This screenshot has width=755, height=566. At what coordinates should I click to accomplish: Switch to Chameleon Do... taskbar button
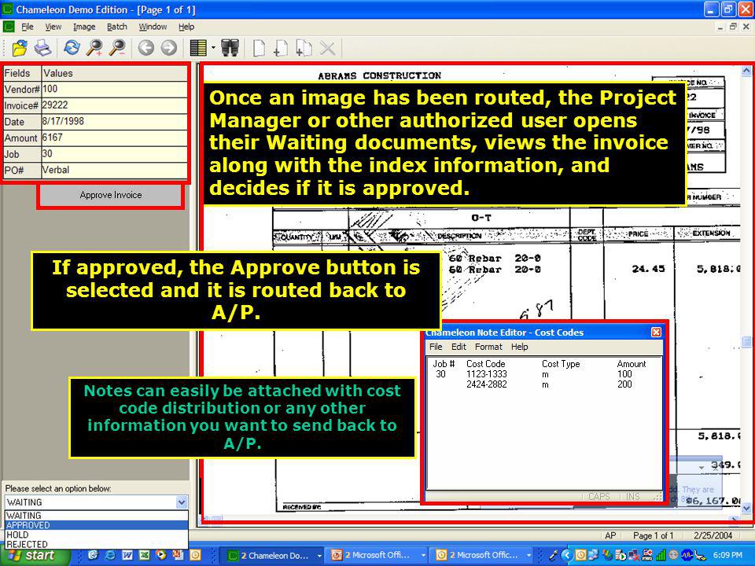[x=274, y=556]
